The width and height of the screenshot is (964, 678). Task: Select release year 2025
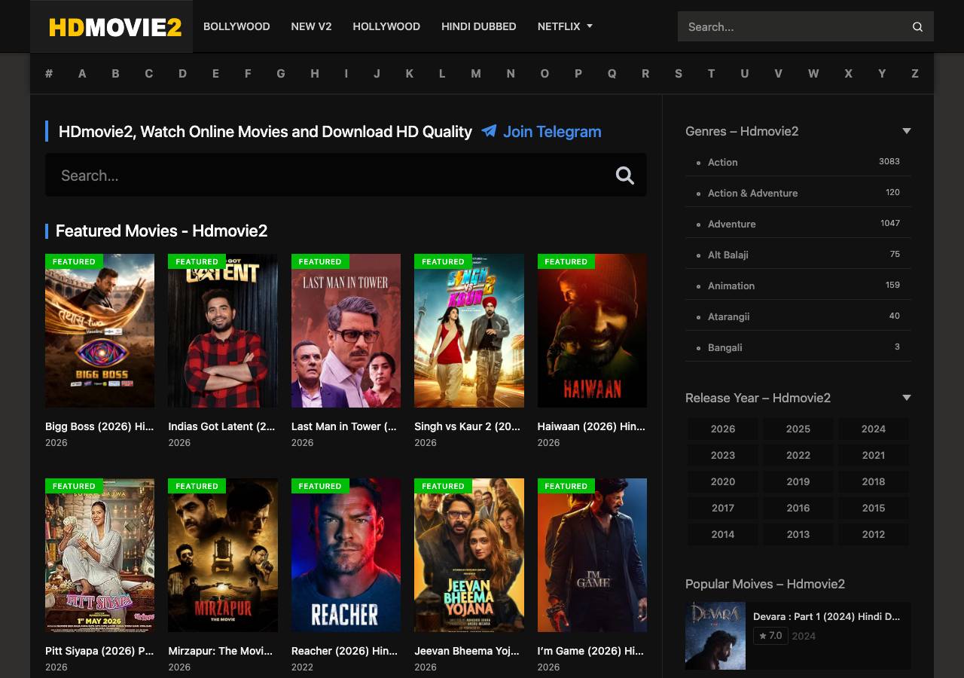[x=798, y=429]
